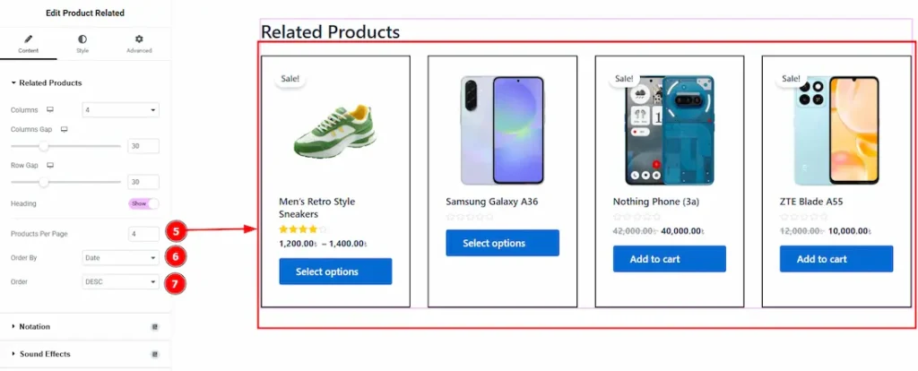Switch to the Style tab
This screenshot has width=918, height=371.
click(82, 39)
